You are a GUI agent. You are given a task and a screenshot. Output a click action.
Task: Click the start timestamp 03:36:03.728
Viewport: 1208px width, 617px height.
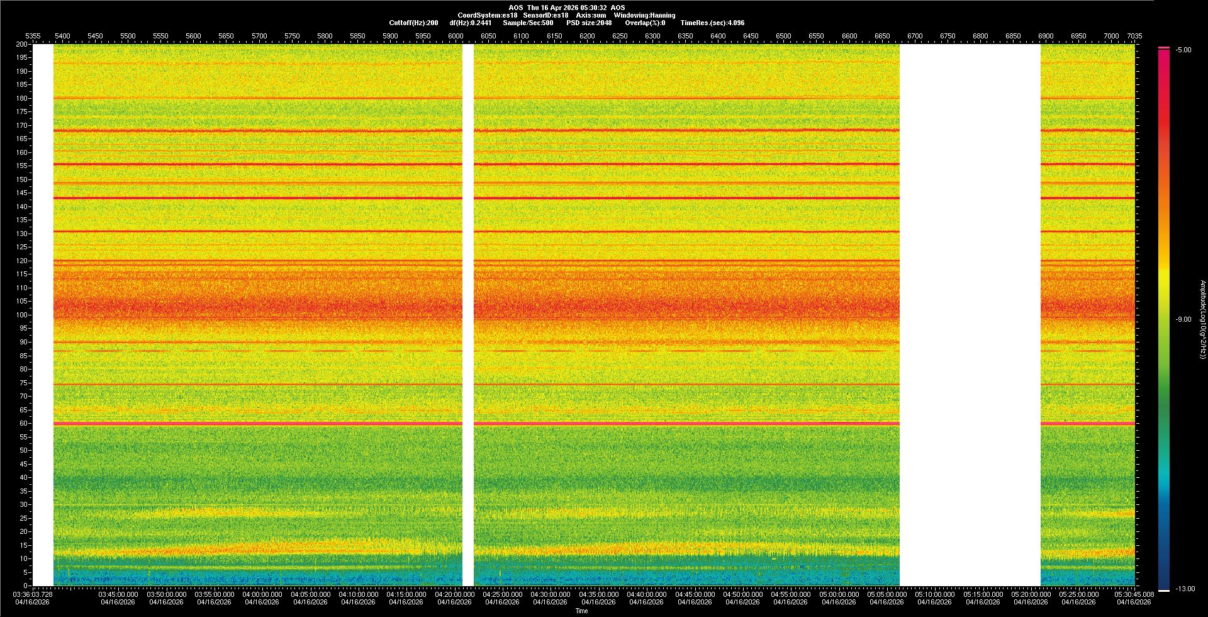click(33, 594)
